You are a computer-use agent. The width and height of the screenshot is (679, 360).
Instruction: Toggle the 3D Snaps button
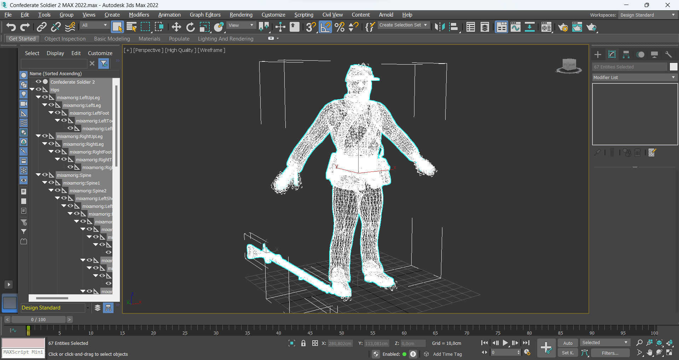click(x=311, y=27)
